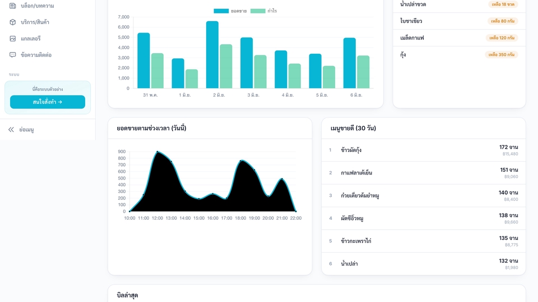Toggle the กำไร legend series

[x=263, y=11]
